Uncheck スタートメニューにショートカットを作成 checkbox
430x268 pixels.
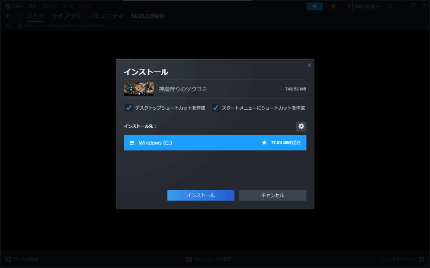point(215,108)
